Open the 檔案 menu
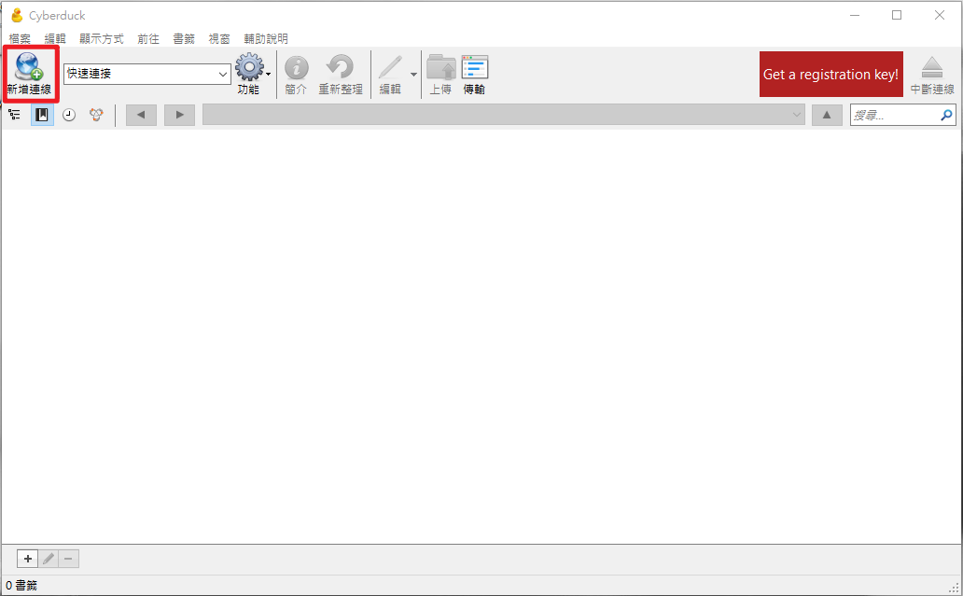Screen dimensions: 963x596 point(20,38)
